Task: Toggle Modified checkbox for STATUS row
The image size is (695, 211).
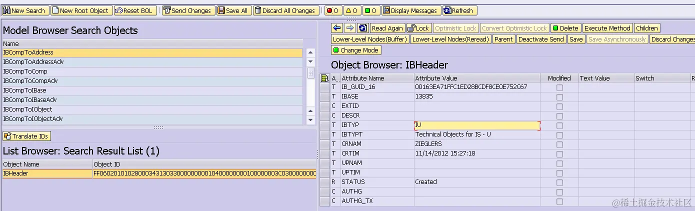Action: (559, 182)
